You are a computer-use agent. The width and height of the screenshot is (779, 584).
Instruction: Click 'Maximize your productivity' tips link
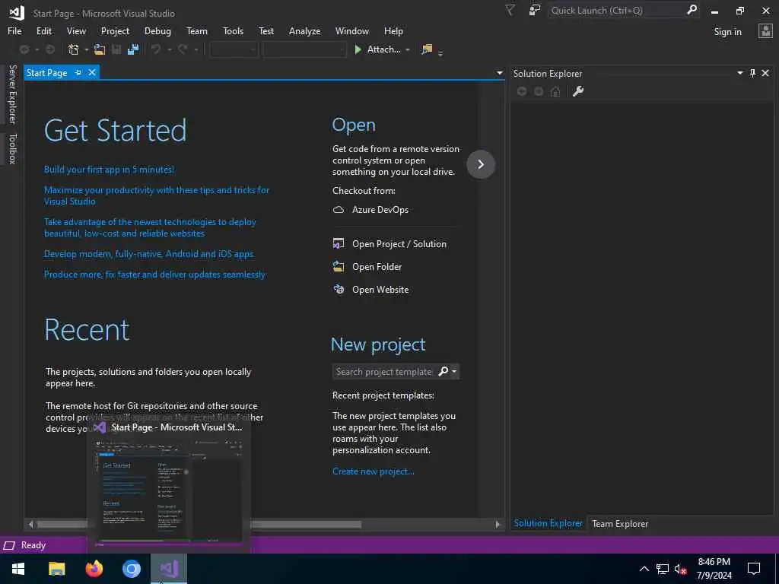157,195
